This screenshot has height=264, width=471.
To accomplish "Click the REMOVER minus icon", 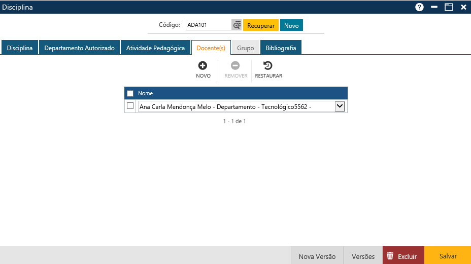I will click(236, 65).
